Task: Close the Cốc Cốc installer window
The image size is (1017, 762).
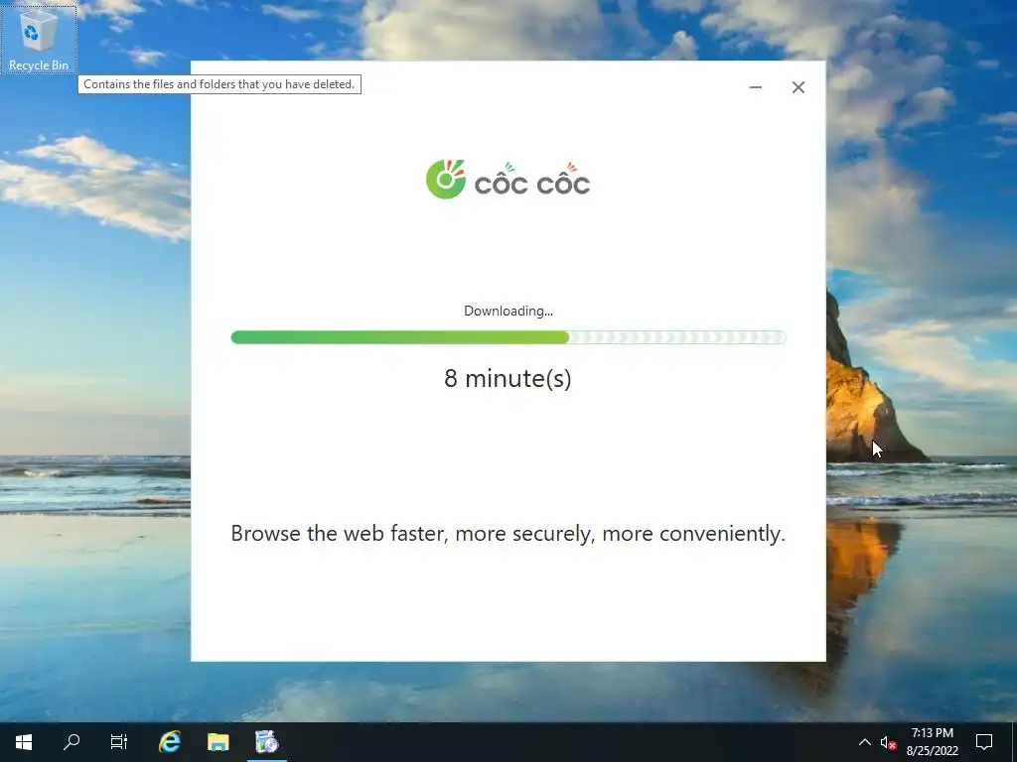Action: (799, 87)
